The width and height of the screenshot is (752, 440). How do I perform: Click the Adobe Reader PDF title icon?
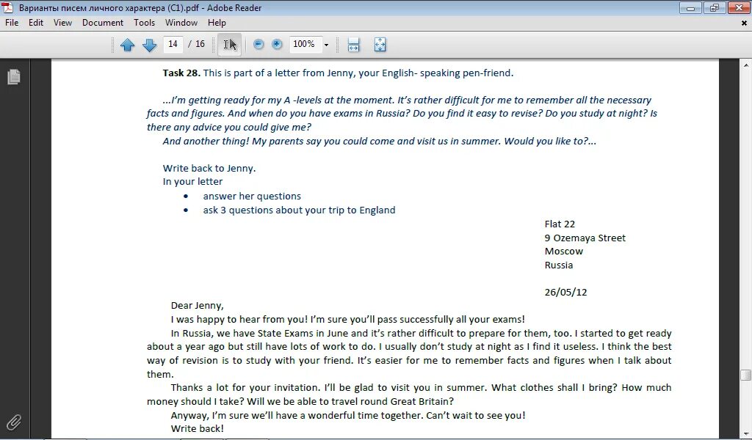(x=8, y=7)
